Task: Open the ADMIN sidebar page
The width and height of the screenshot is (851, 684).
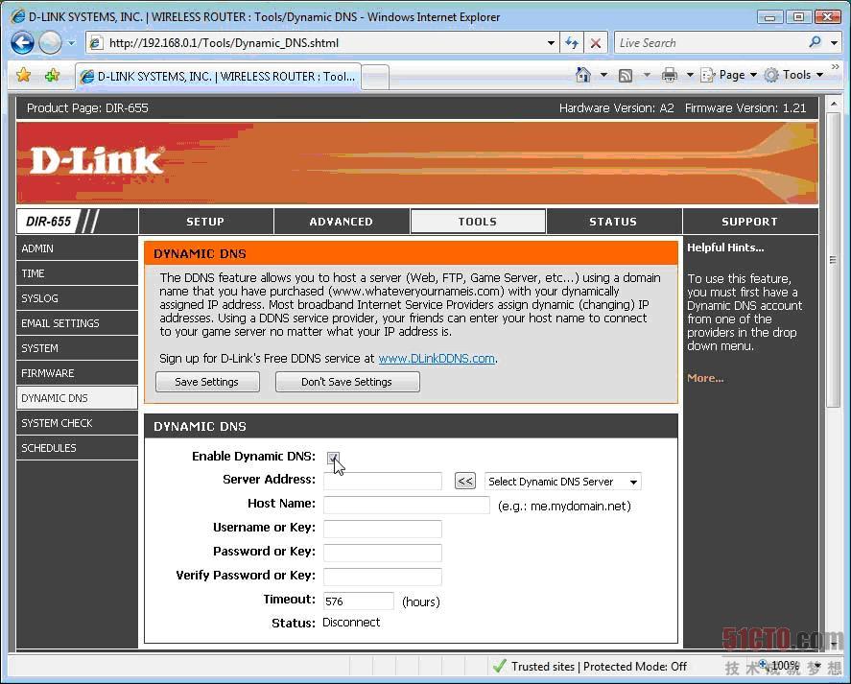Action: [77, 248]
